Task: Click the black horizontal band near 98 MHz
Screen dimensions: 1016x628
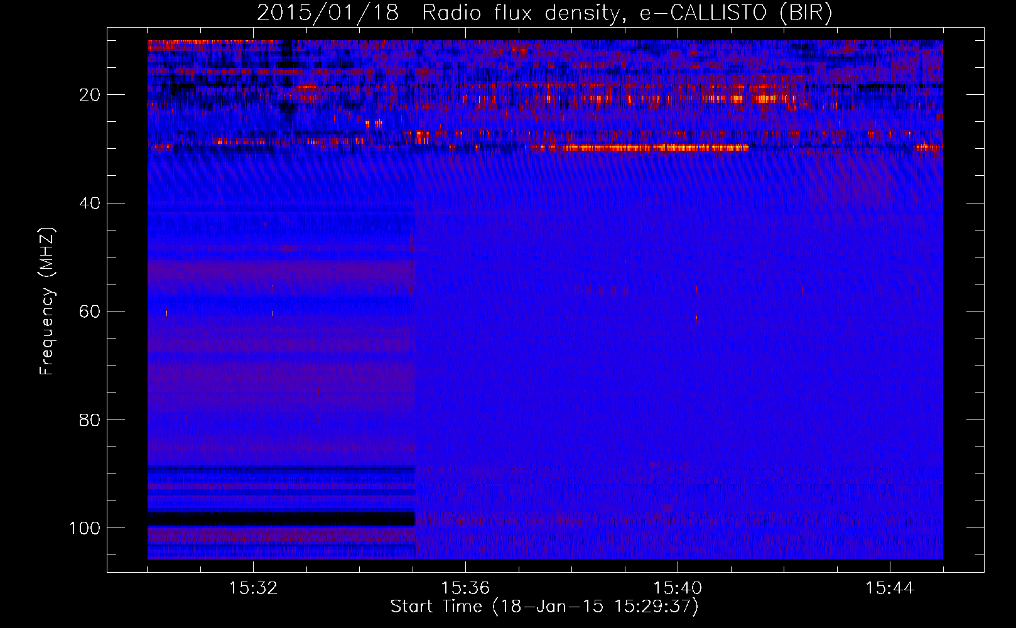Action: pos(281,519)
